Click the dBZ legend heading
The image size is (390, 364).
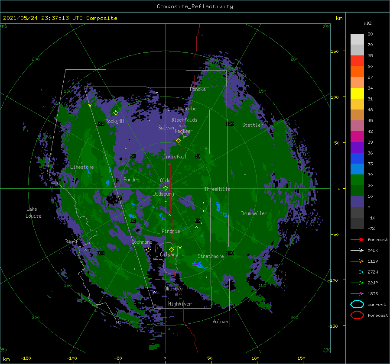(x=367, y=23)
